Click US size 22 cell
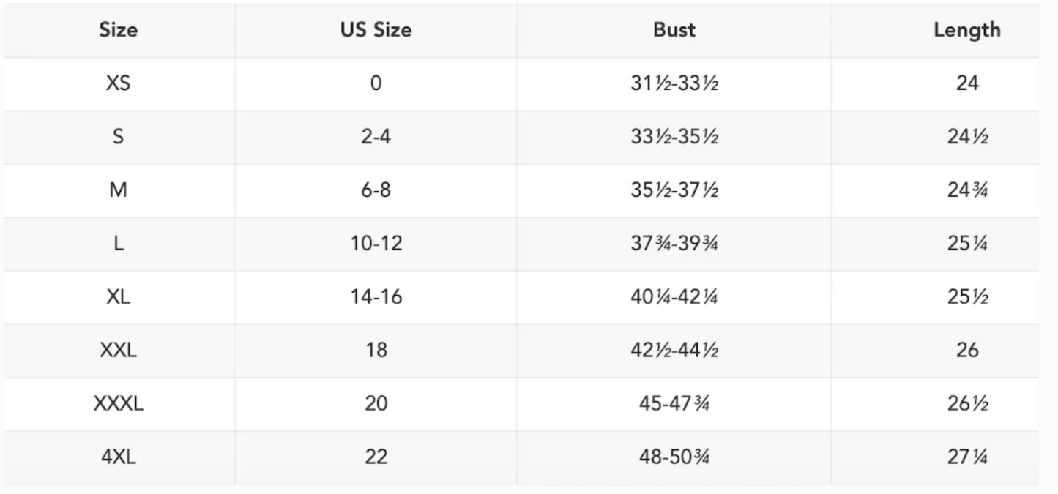This screenshot has width=1058, height=494. tap(376, 457)
